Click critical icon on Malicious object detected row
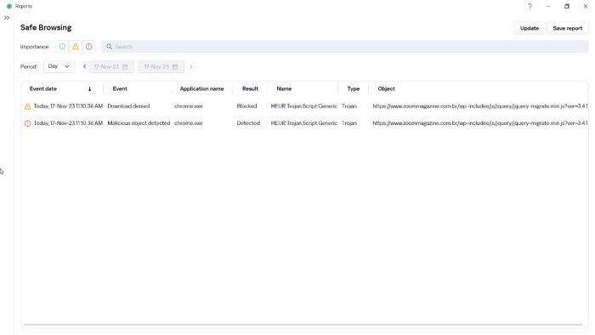The image size is (595, 335). click(x=27, y=123)
